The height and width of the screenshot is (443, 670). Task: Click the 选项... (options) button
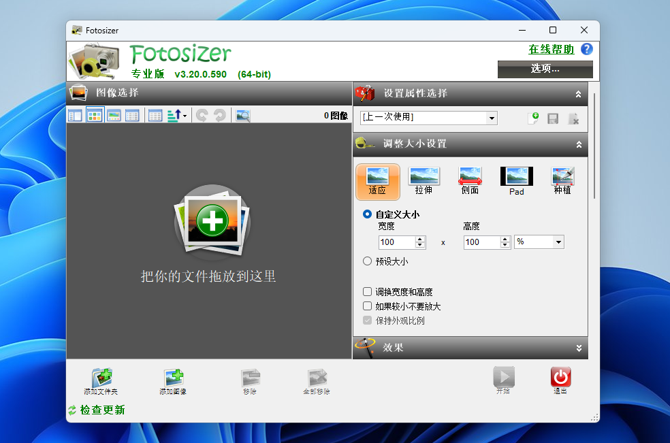click(x=545, y=69)
